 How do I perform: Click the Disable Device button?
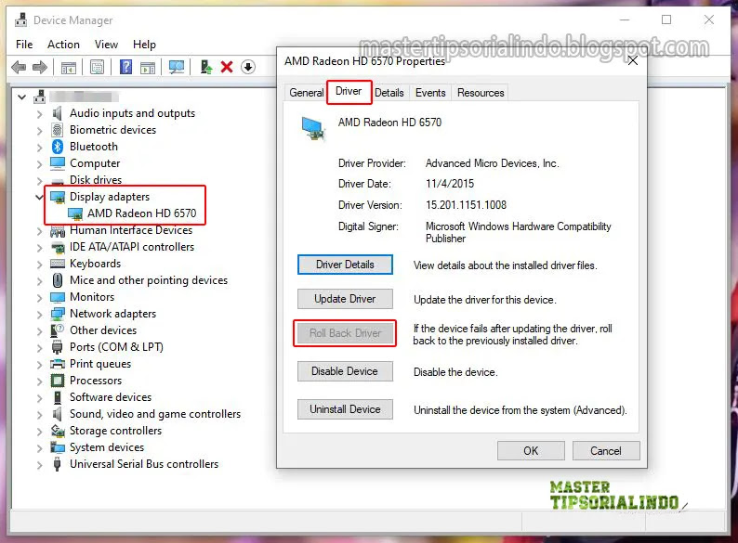pos(345,371)
